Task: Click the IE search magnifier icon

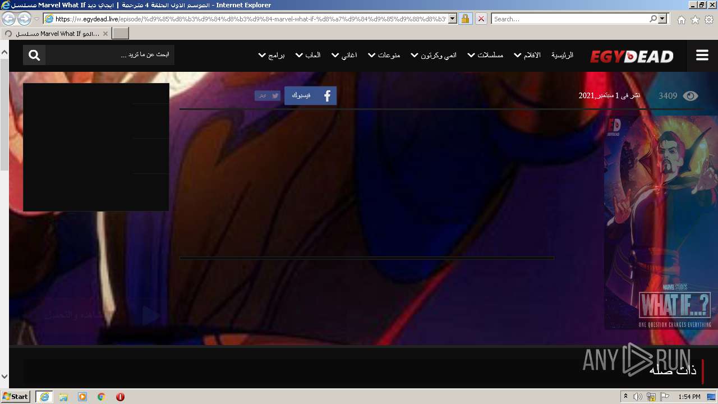Action: [653, 19]
